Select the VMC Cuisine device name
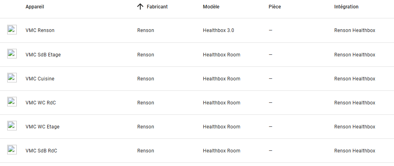 [40, 79]
